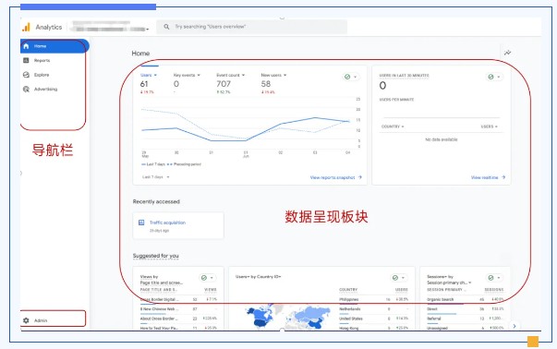Open the Users metric dropdown
The image size is (557, 349).
click(149, 76)
